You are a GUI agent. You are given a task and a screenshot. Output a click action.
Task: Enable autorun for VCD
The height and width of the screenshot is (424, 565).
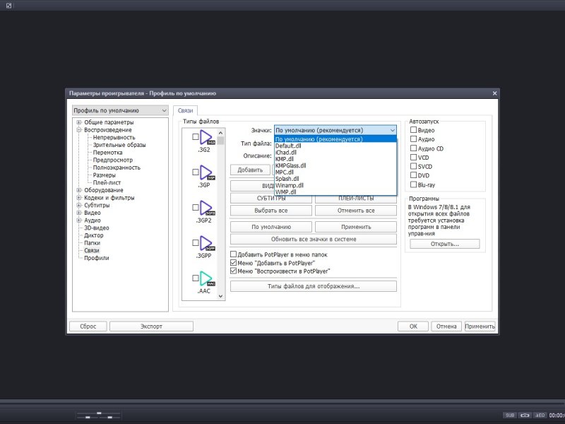414,157
